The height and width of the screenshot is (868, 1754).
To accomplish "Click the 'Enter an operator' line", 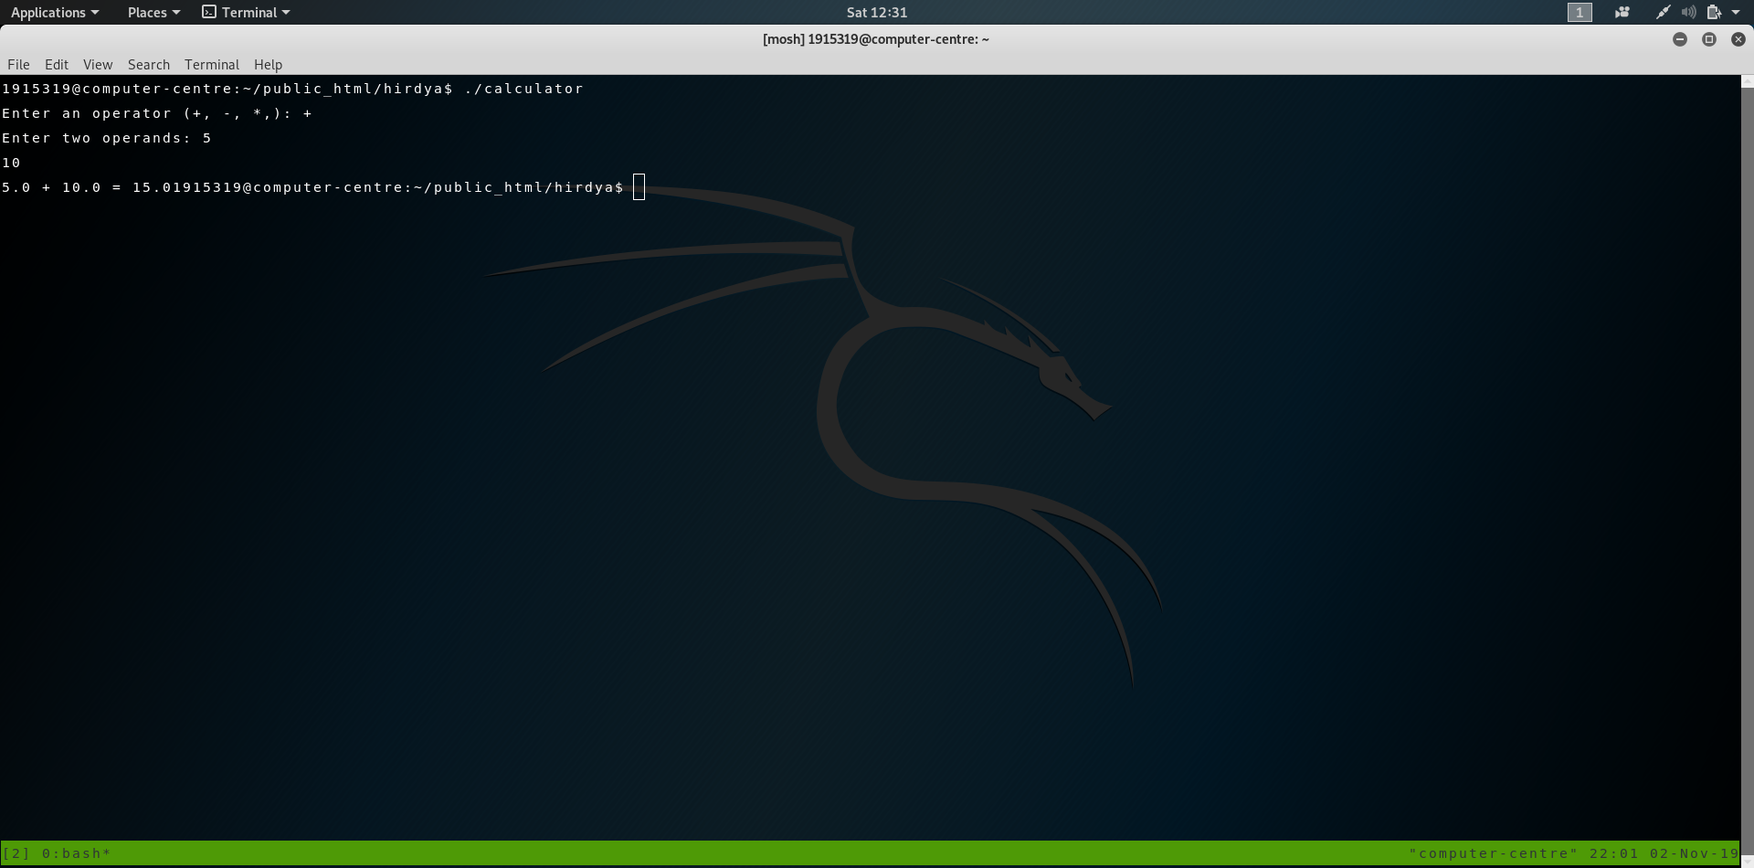I will click(x=157, y=113).
